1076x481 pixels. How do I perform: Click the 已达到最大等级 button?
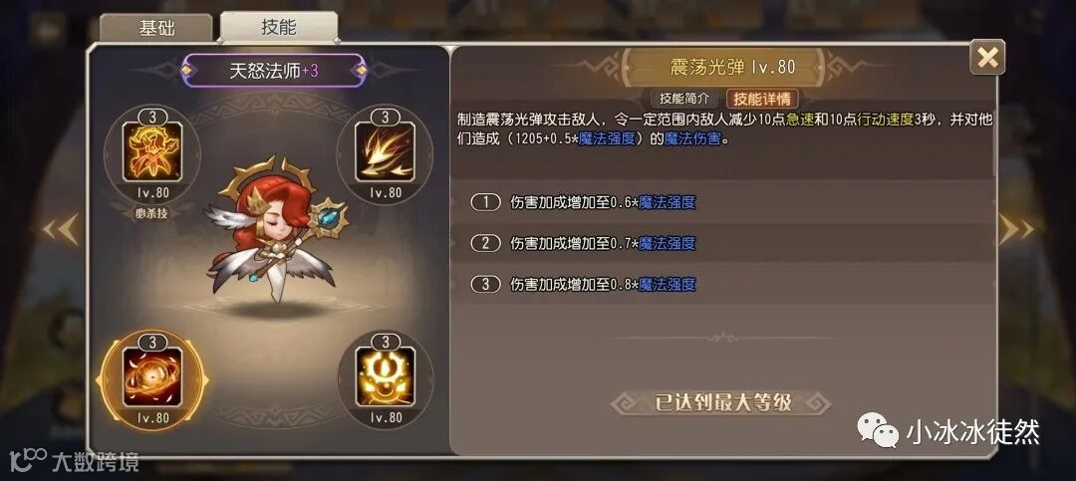[722, 402]
